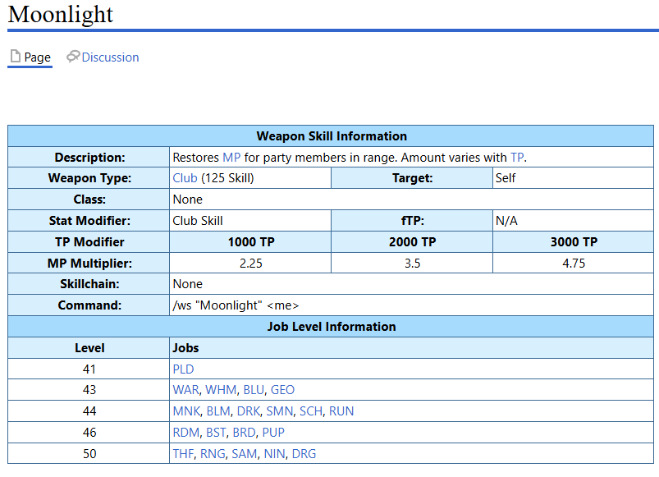Click the N/A fTP value

point(506,221)
